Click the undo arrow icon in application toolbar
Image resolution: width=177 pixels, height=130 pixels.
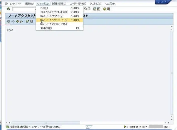coord(13,21)
